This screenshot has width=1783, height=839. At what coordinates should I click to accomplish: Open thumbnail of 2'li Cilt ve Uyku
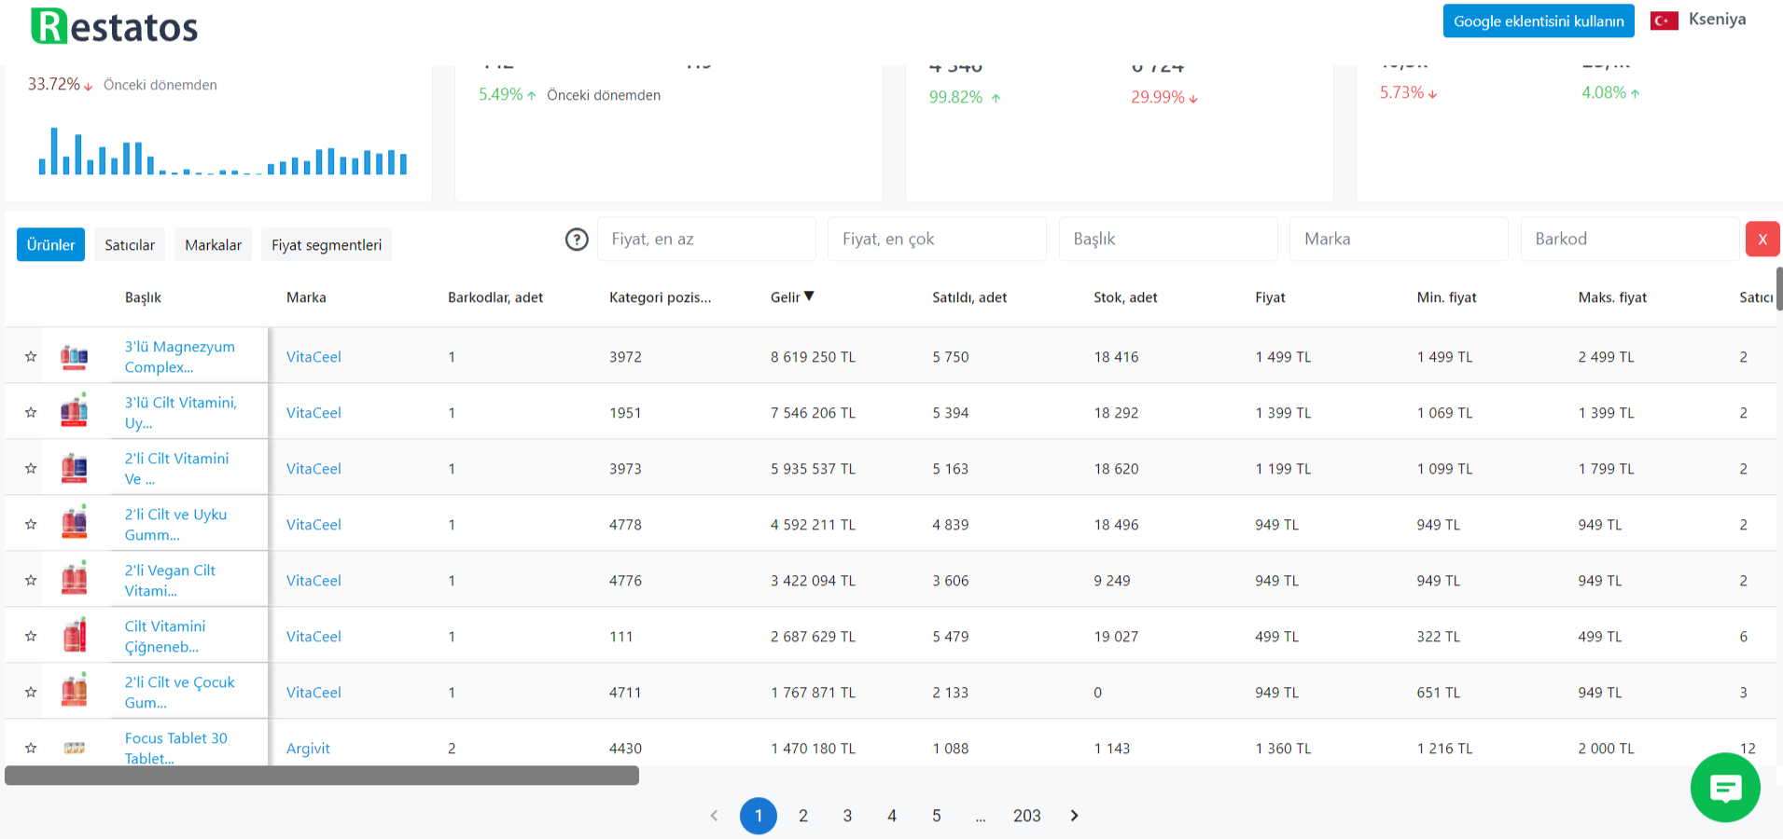tap(75, 523)
